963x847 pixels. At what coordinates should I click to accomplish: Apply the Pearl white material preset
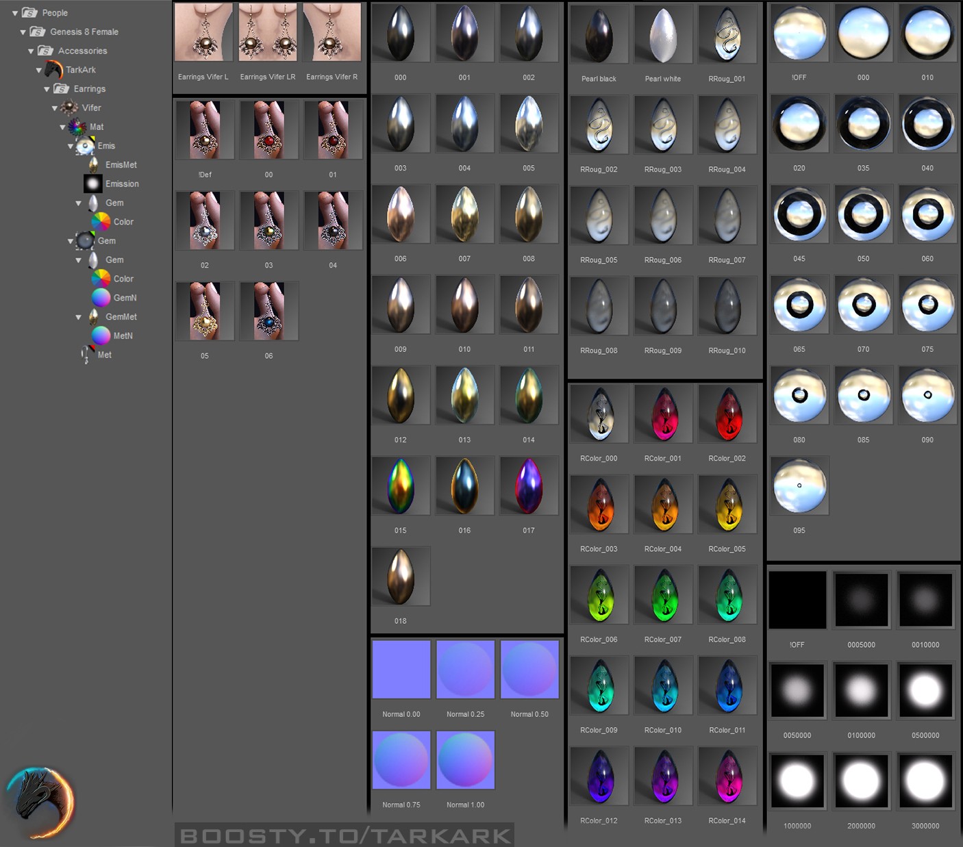coord(663,34)
